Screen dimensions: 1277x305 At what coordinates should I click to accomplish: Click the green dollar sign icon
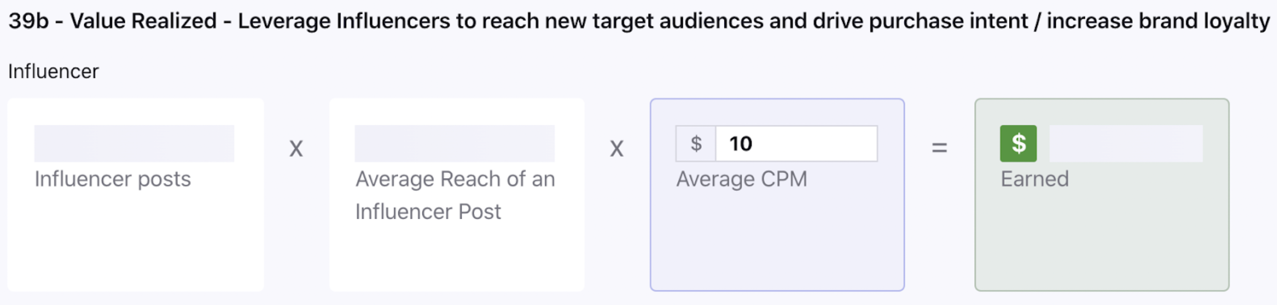(1018, 143)
